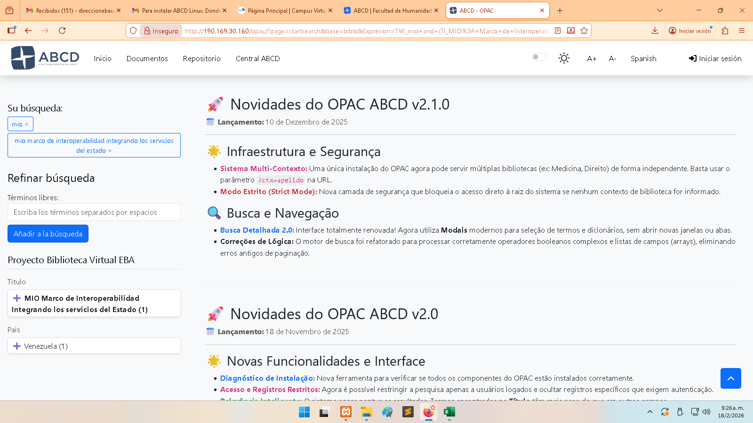Toggle the dark mode switch
This screenshot has width=753, height=423.
(x=539, y=57)
